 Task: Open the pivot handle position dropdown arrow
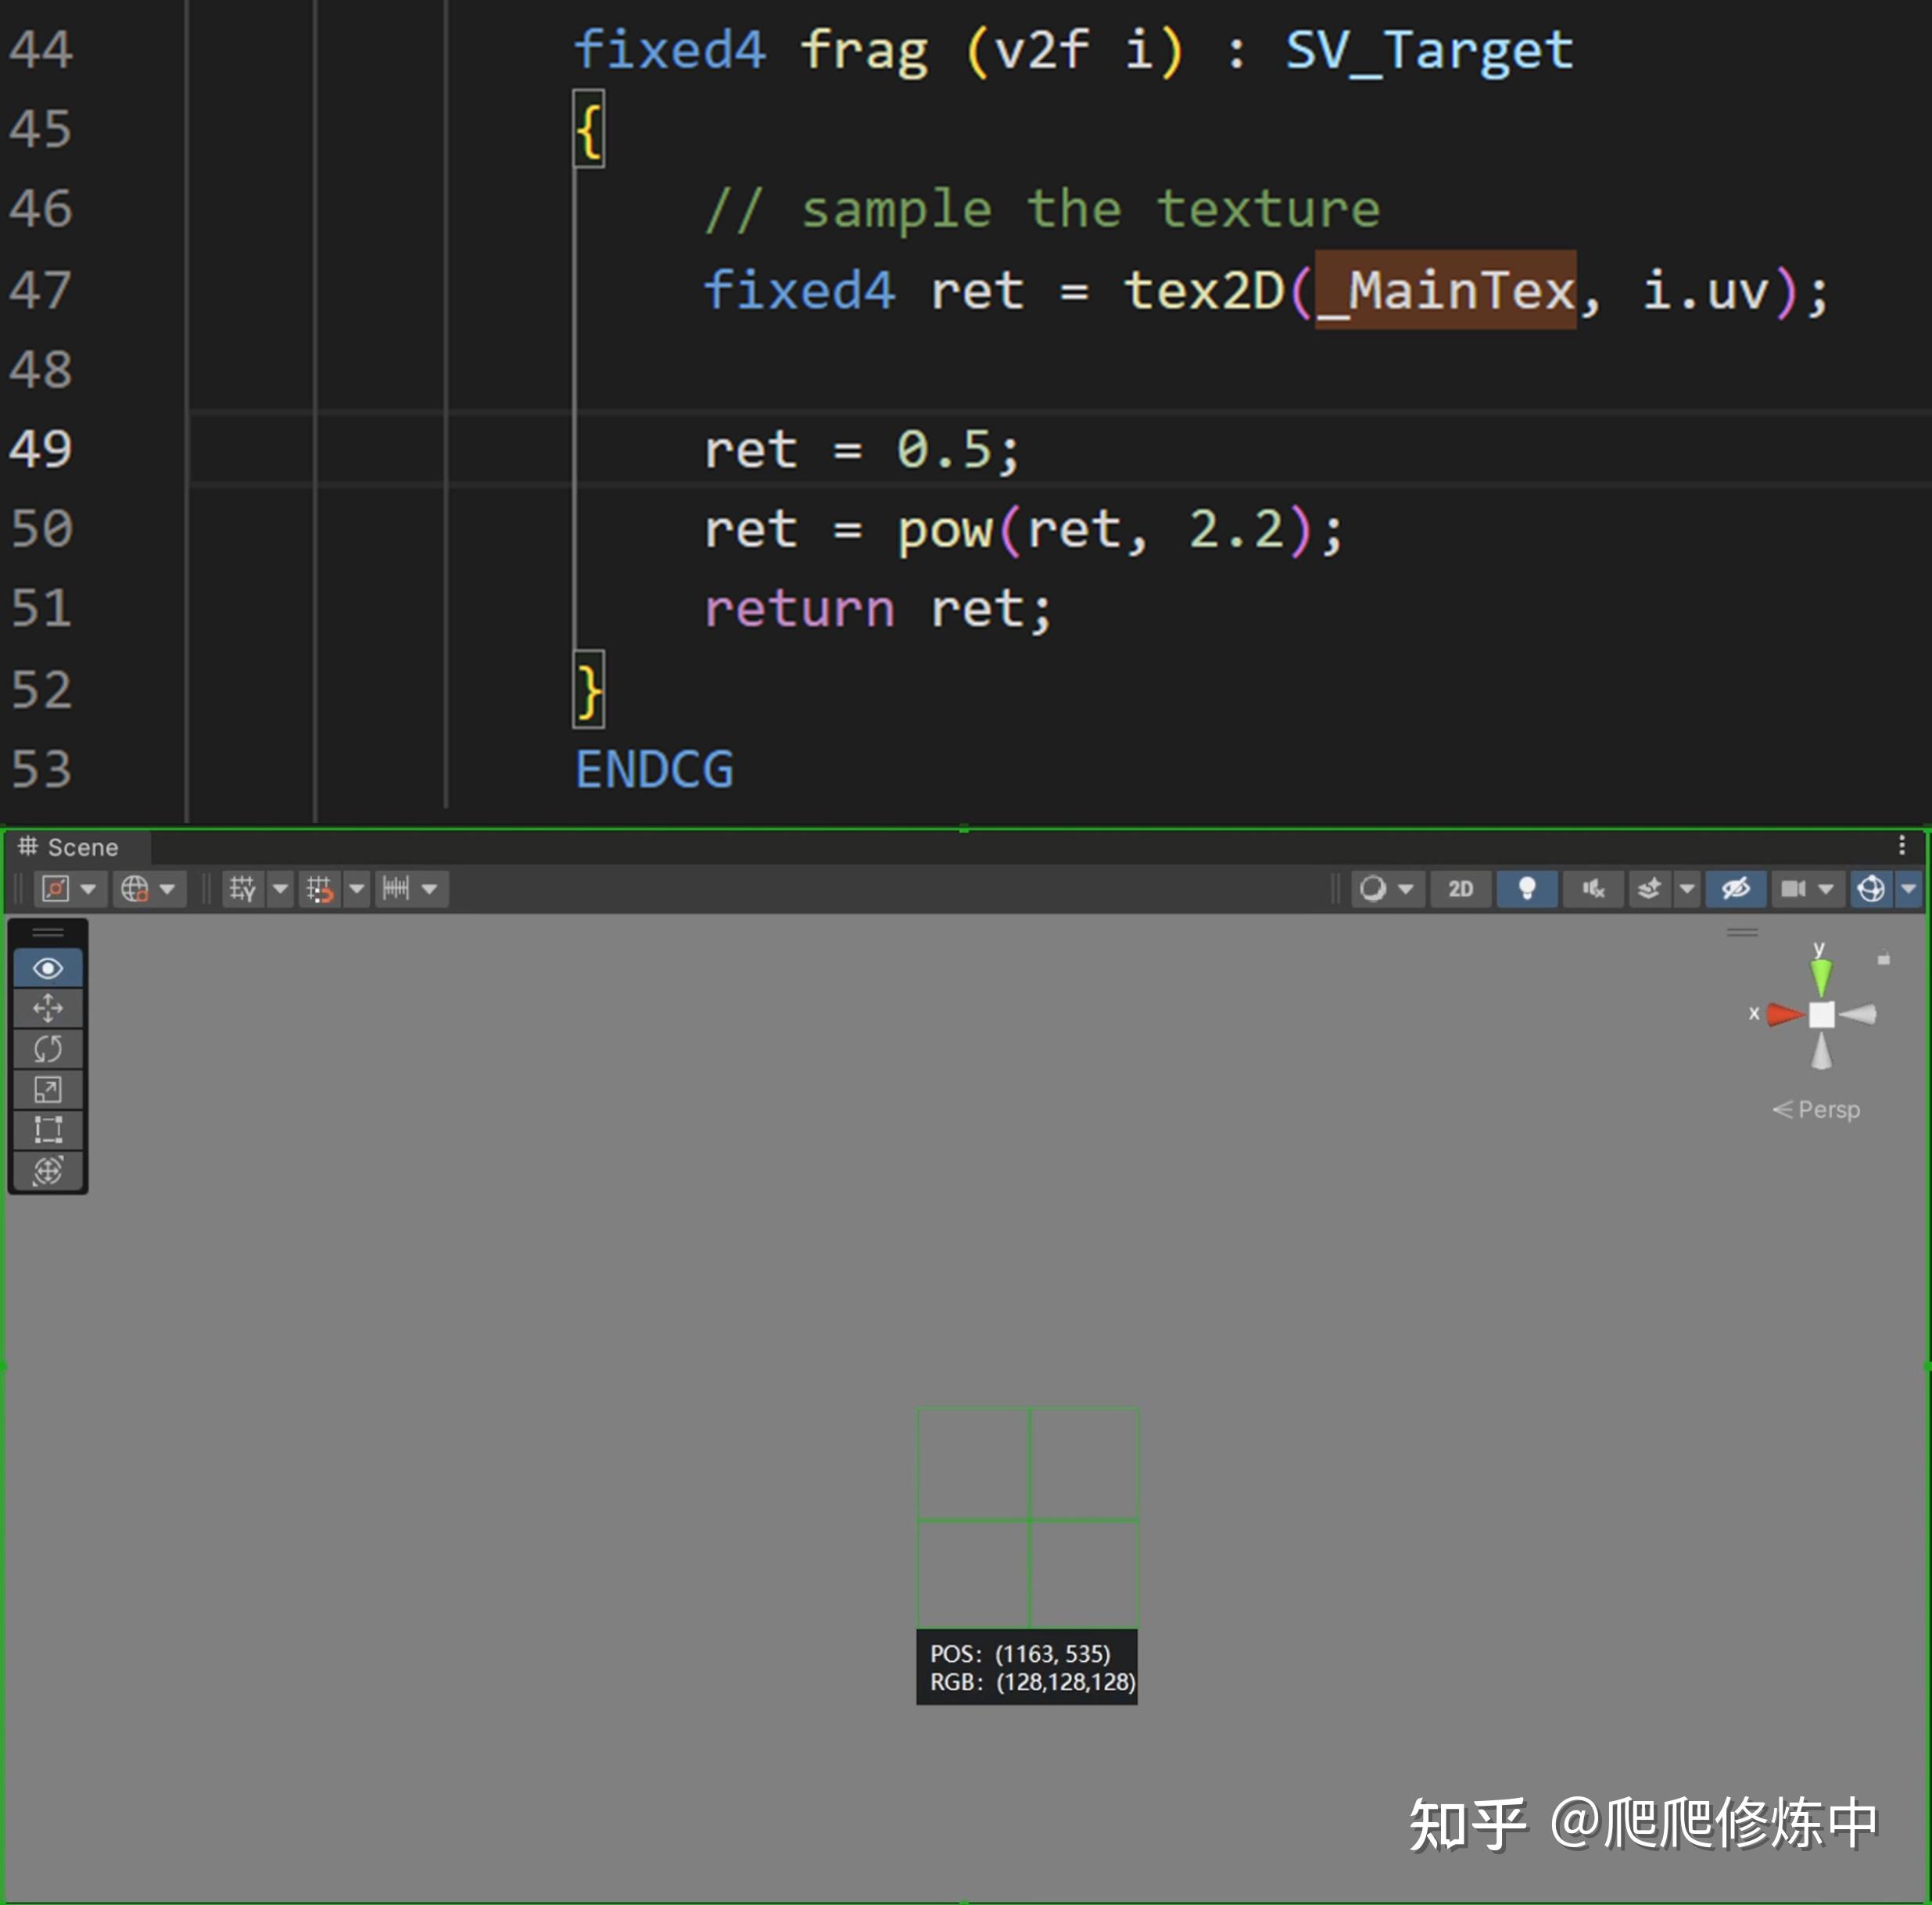click(88, 888)
